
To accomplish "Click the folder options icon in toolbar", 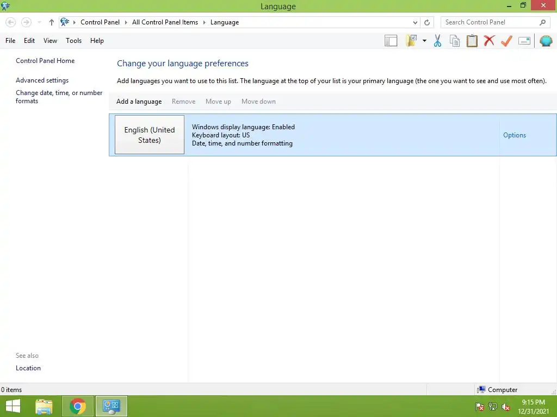I will coord(411,41).
